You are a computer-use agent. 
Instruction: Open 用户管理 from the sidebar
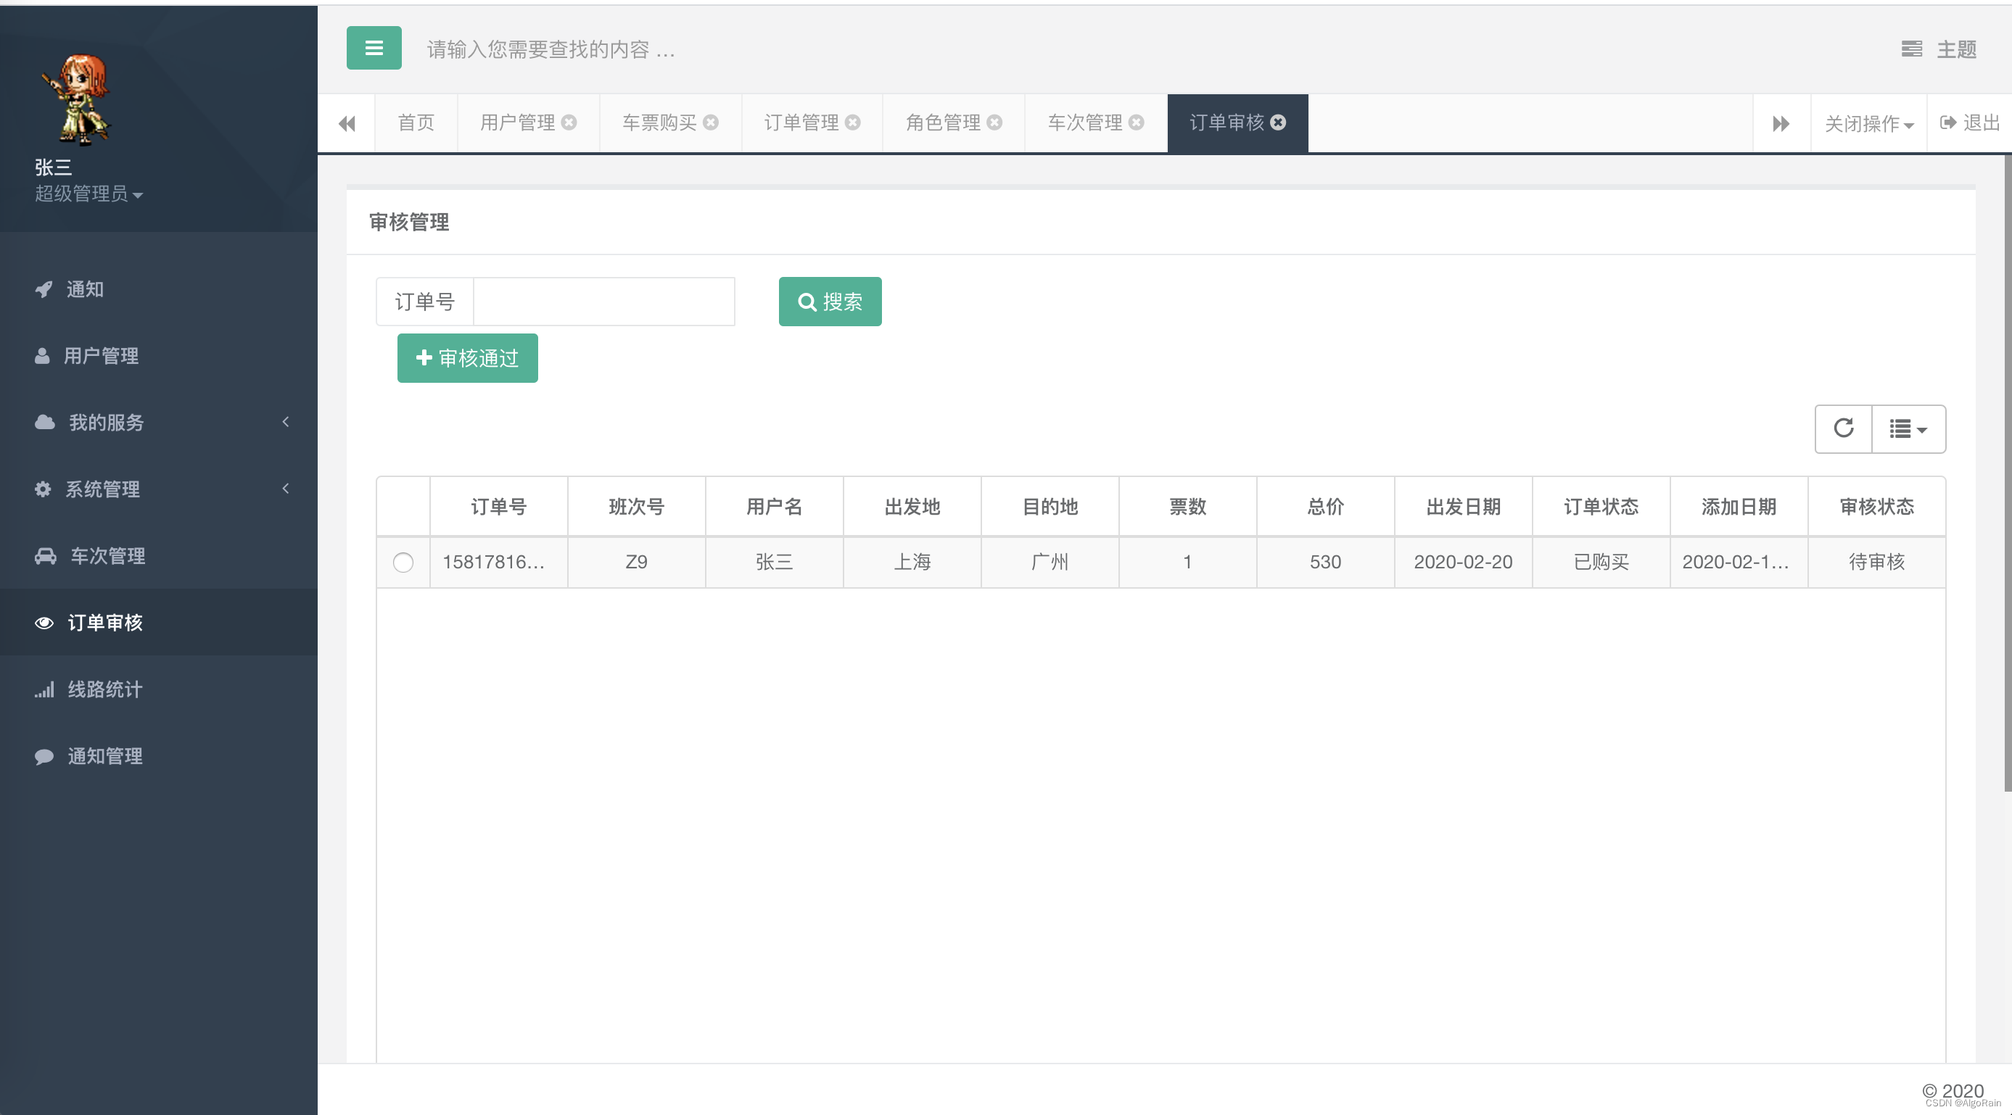(101, 356)
